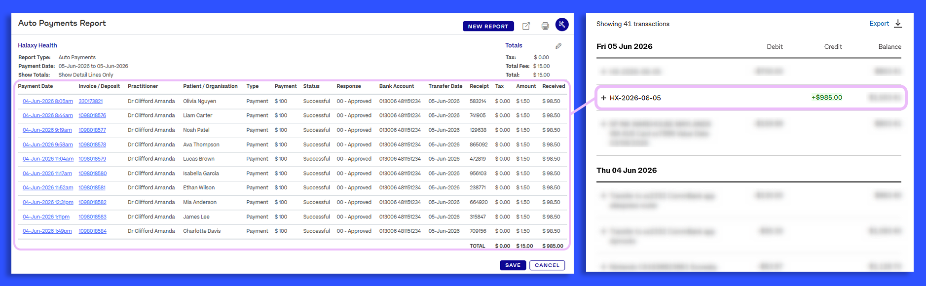Image resolution: width=926 pixels, height=286 pixels.
Task: Open the round tools icon button
Action: [562, 24]
